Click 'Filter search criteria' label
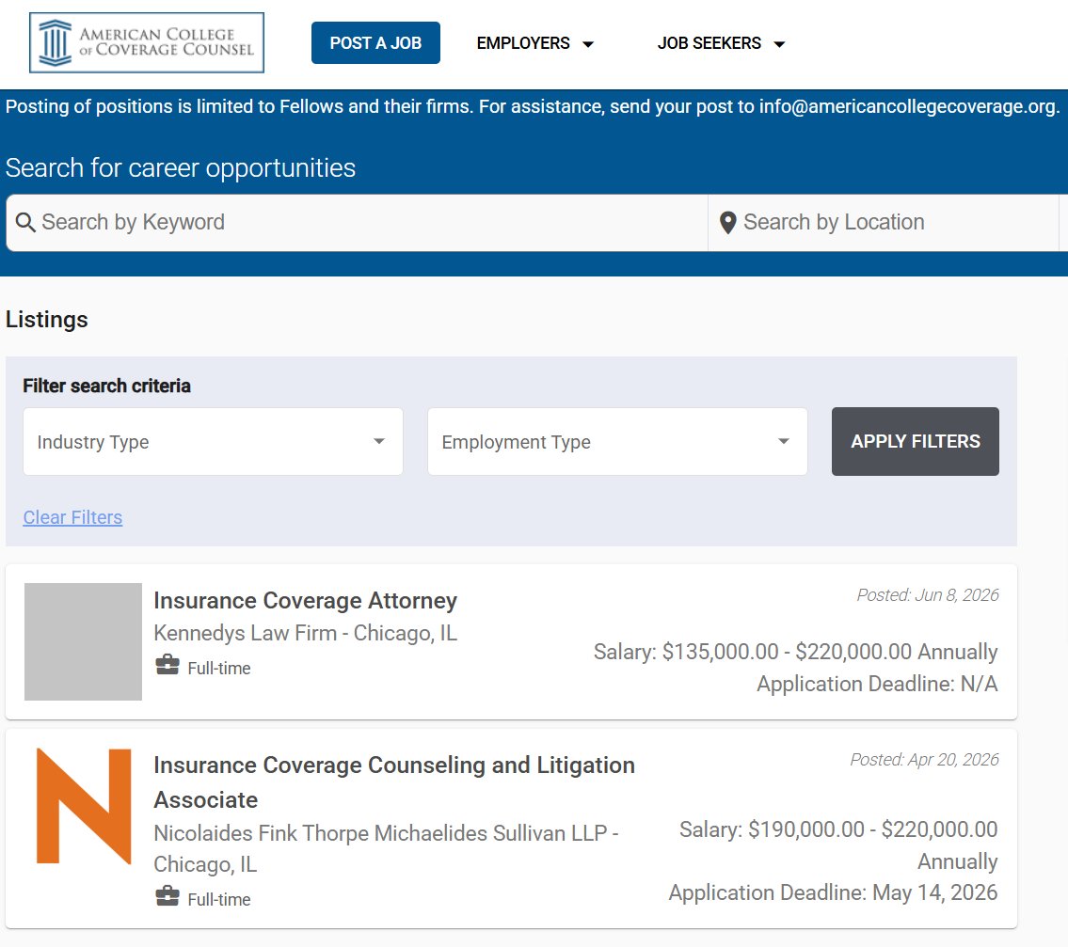The height and width of the screenshot is (947, 1068). pos(107,386)
